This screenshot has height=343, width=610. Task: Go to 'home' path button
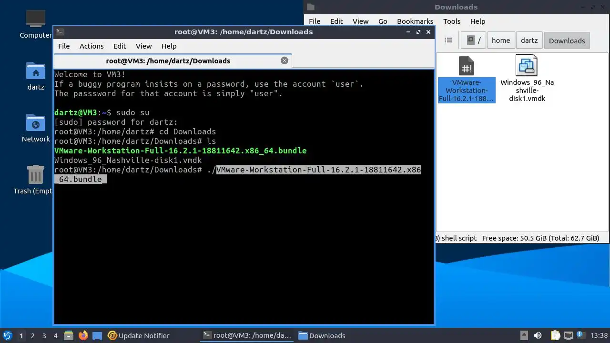pyautogui.click(x=501, y=40)
